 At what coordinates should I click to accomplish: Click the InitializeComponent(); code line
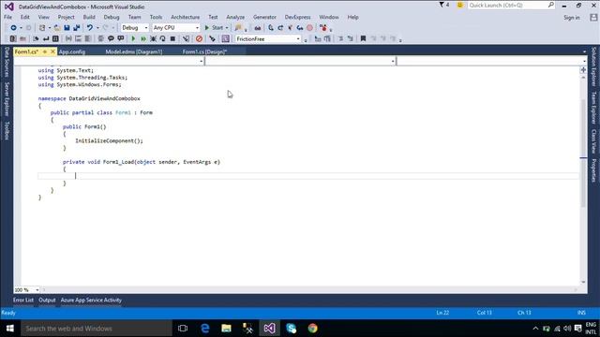point(109,140)
